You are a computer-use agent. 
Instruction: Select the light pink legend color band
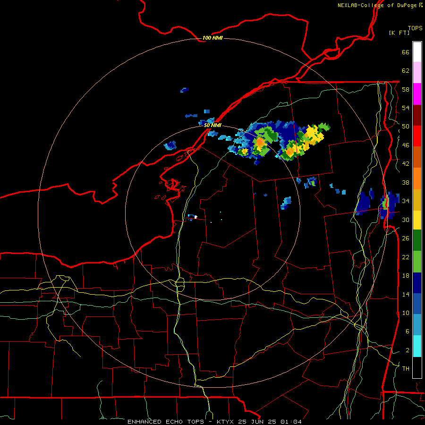tap(417, 73)
